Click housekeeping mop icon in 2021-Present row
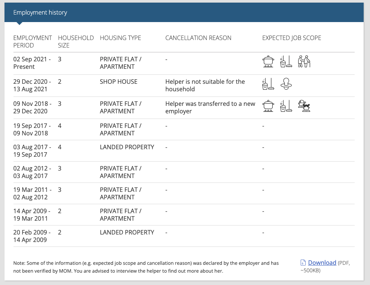This screenshot has width=370, height=285. [286, 62]
